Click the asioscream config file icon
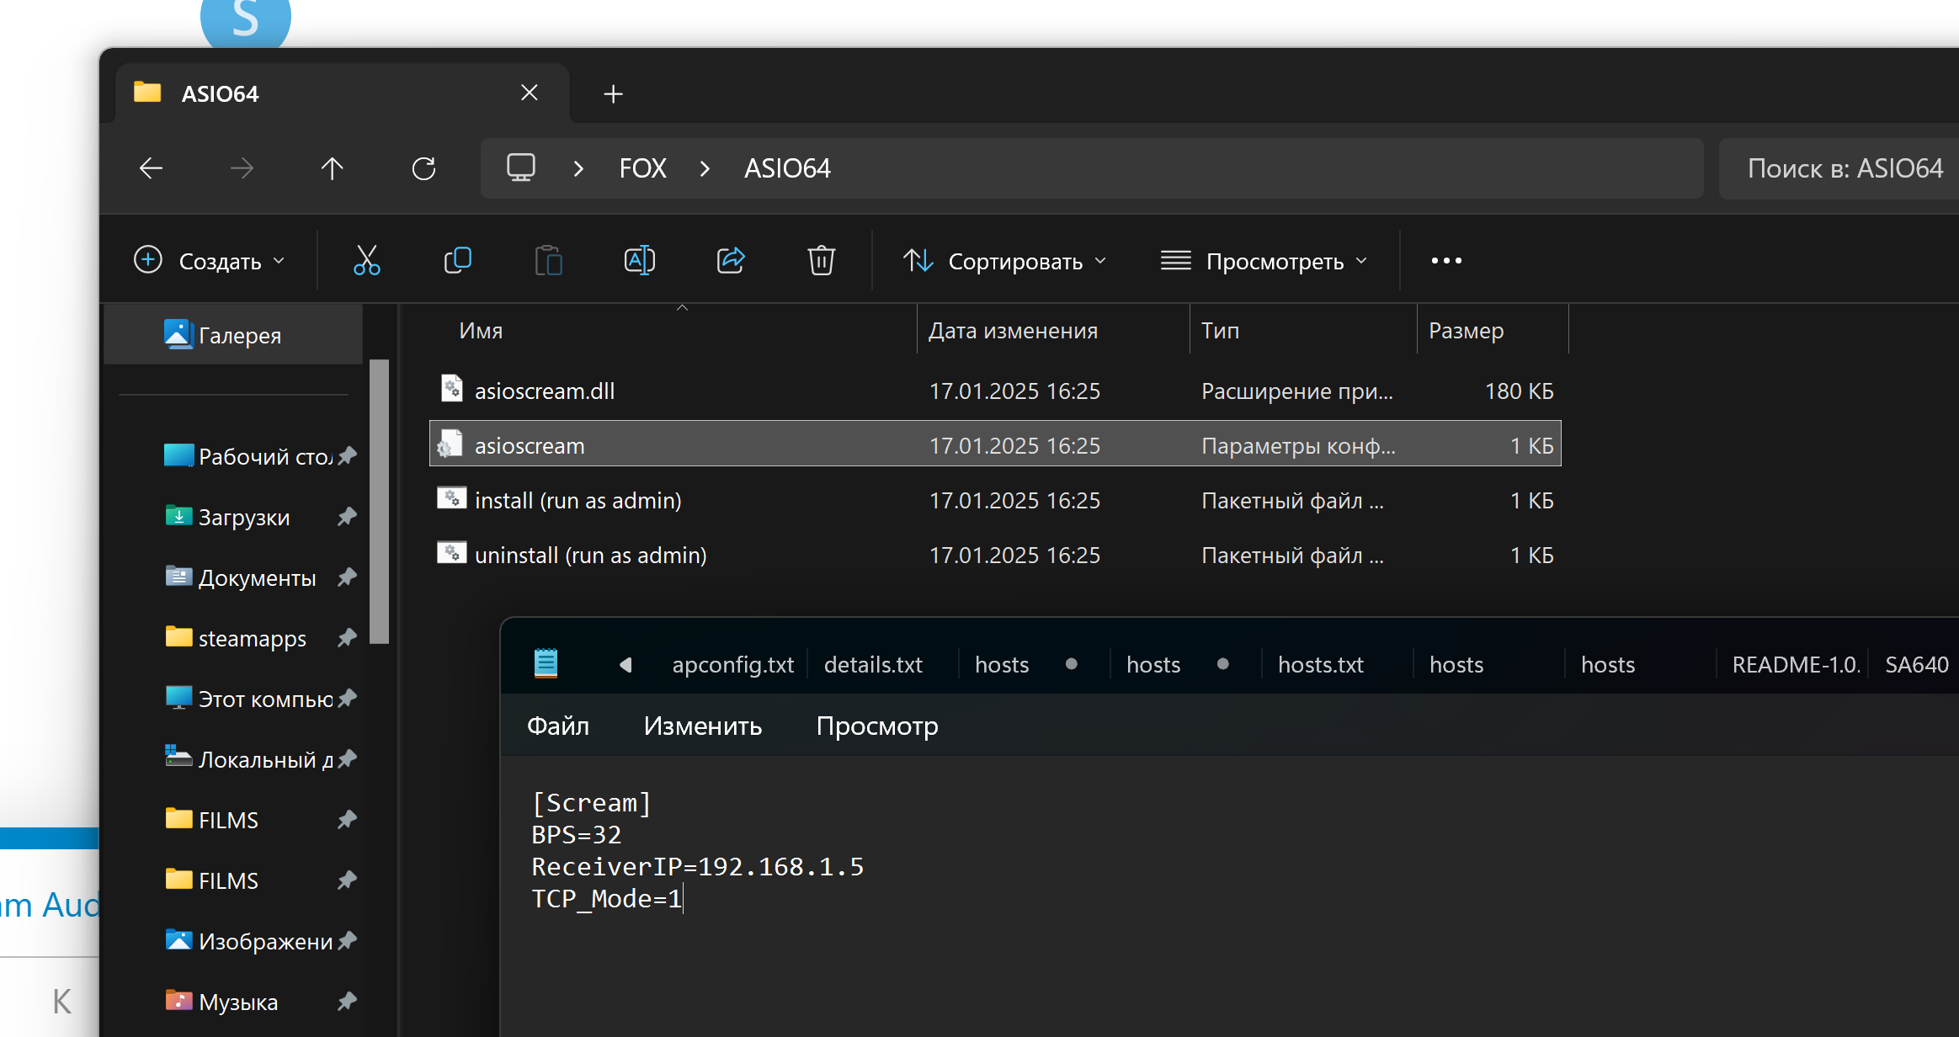Image resolution: width=1959 pixels, height=1037 pixels. [450, 444]
